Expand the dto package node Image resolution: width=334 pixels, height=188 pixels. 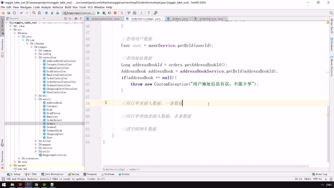tap(36, 96)
